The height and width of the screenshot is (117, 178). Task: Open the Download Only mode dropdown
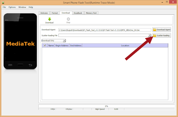(54, 41)
